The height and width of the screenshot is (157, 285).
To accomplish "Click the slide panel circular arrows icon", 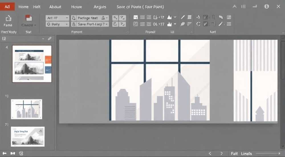I will pyautogui.click(x=4, y=39).
